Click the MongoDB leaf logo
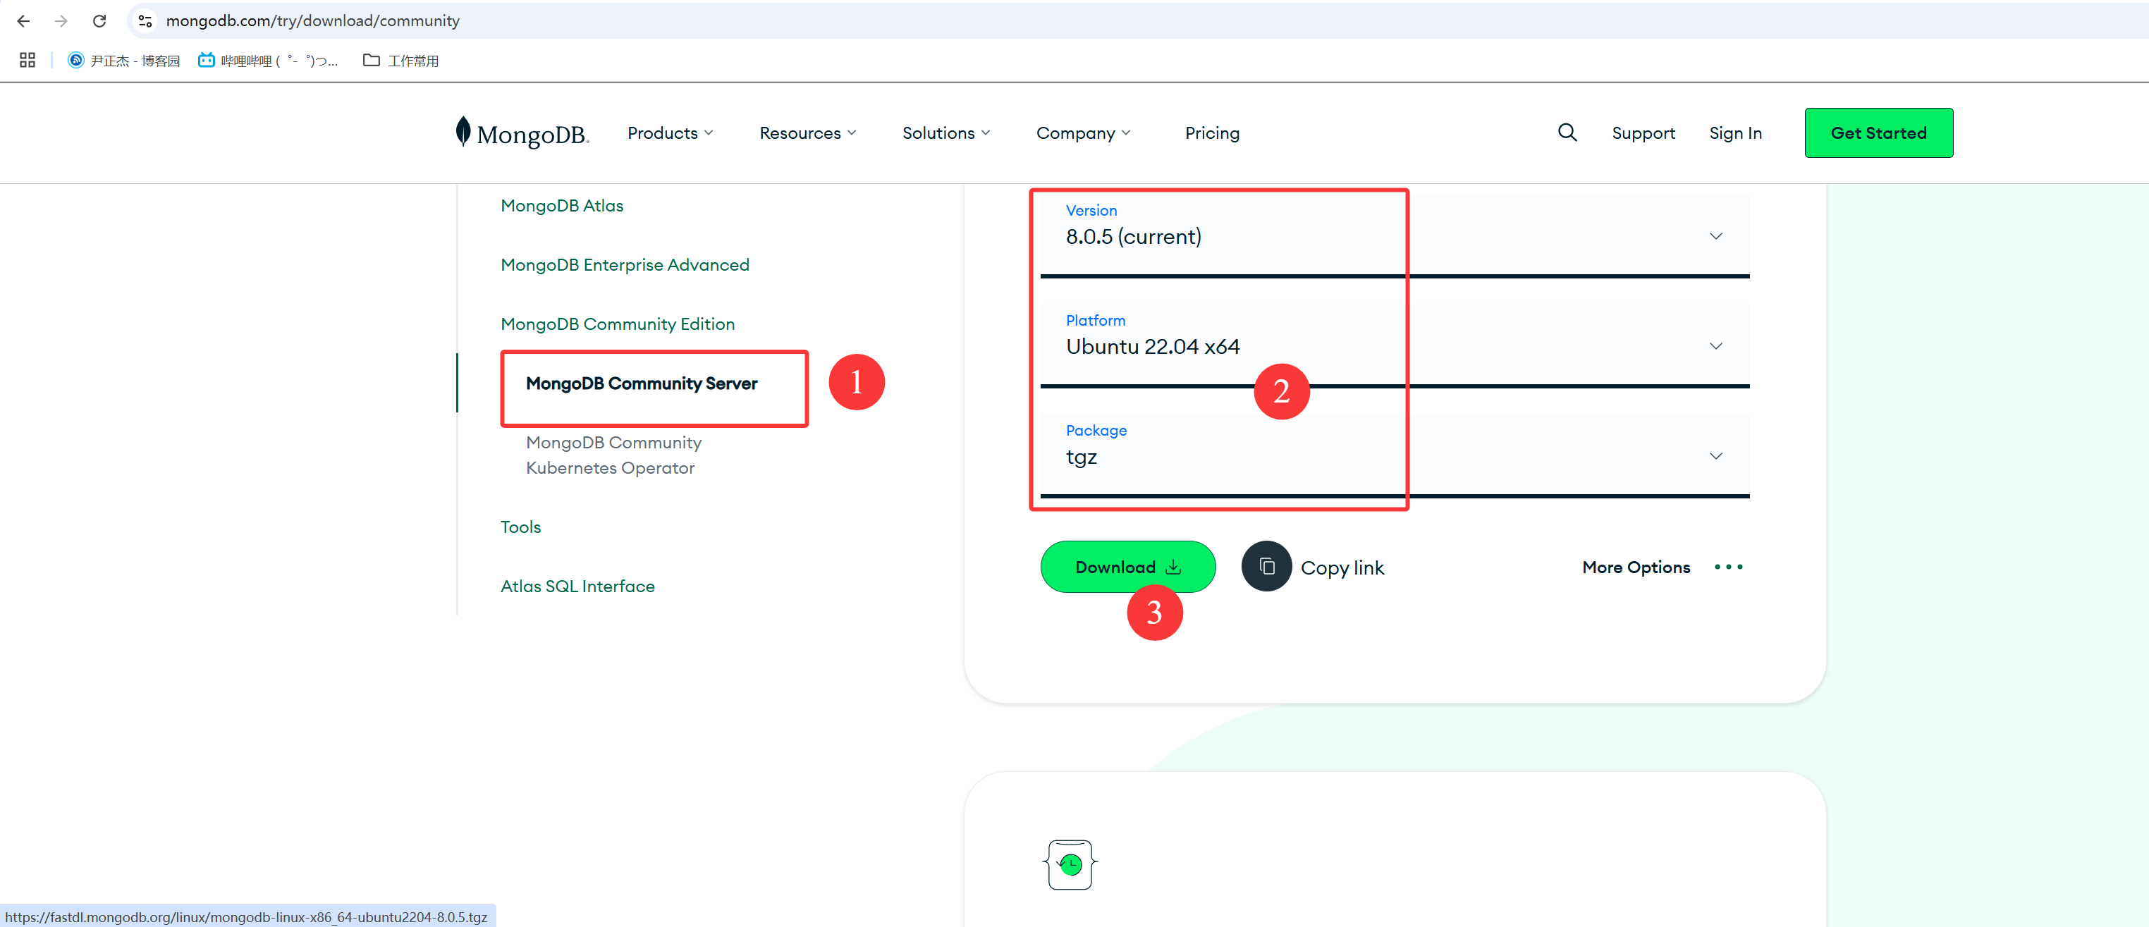This screenshot has height=927, width=2149. click(463, 132)
